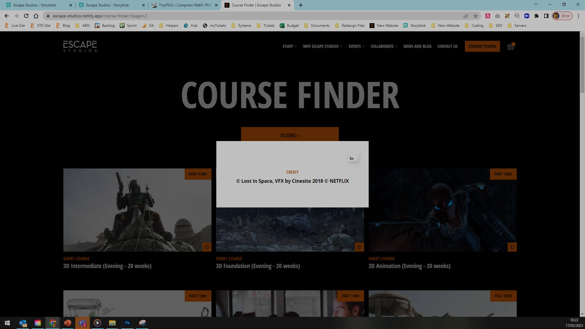This screenshot has height=329, width=585.
Task: Show copyright credit on Lost In Space image
Action: tap(360, 247)
